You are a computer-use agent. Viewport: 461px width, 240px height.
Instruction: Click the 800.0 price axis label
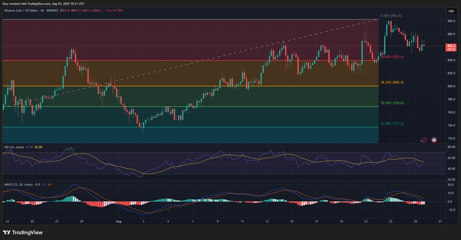pyautogui.click(x=451, y=86)
